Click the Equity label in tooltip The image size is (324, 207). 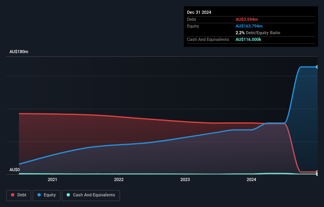click(193, 26)
